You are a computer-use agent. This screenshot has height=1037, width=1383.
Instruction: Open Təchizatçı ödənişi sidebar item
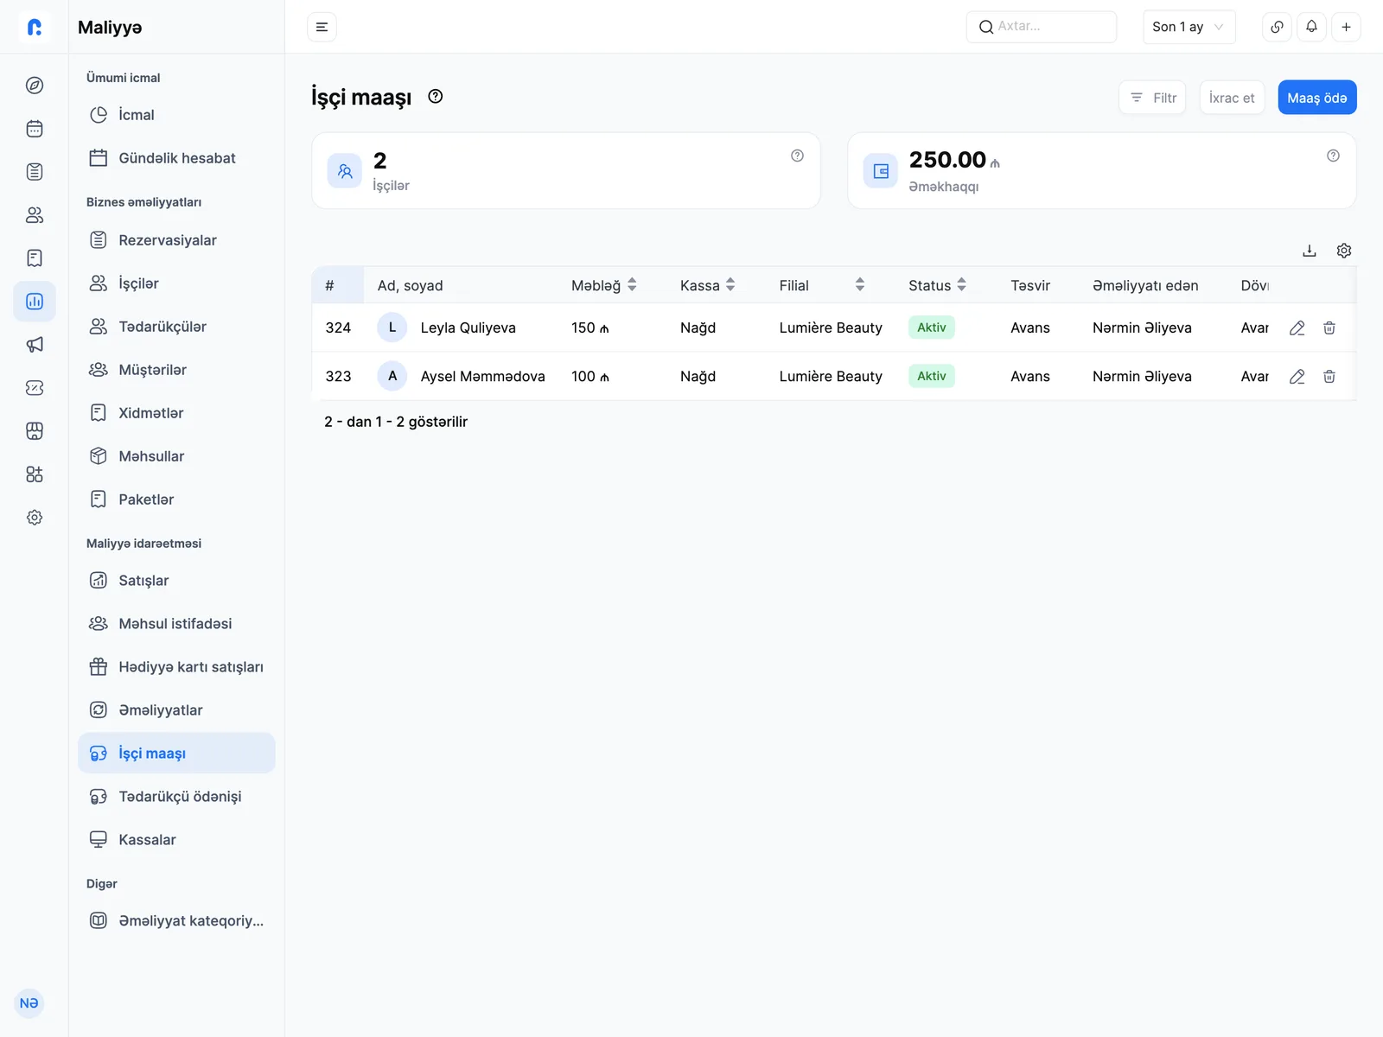click(x=176, y=797)
